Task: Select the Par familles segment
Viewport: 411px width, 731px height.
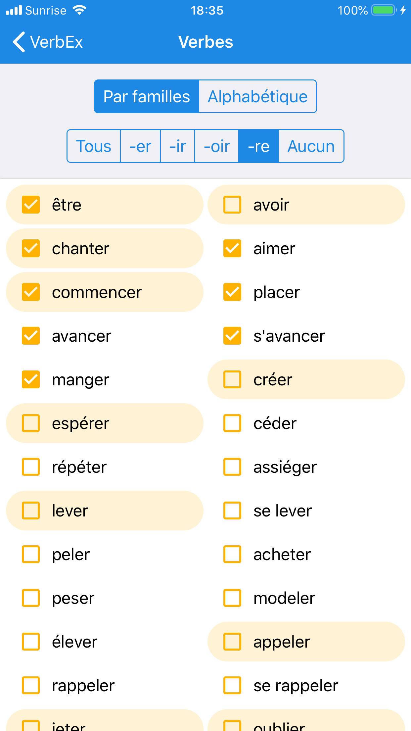Action: (x=147, y=97)
